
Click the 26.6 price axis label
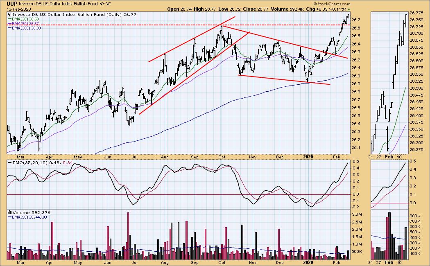click(x=356, y=28)
